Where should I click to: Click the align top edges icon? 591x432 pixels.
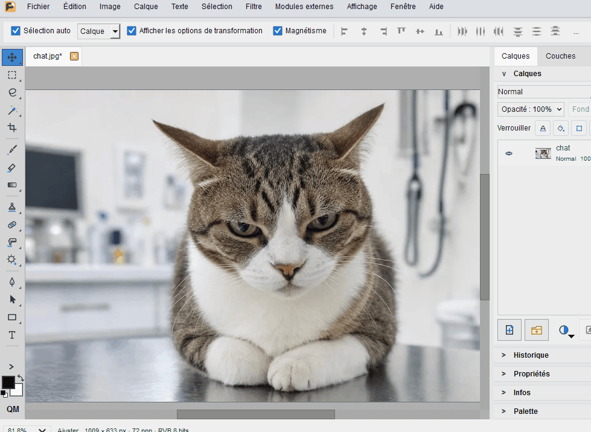[x=401, y=31]
